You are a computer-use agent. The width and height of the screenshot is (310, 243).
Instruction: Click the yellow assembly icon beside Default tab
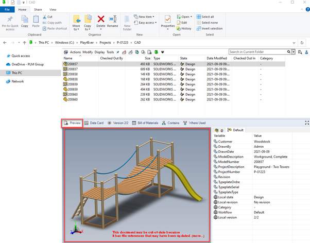216,130
